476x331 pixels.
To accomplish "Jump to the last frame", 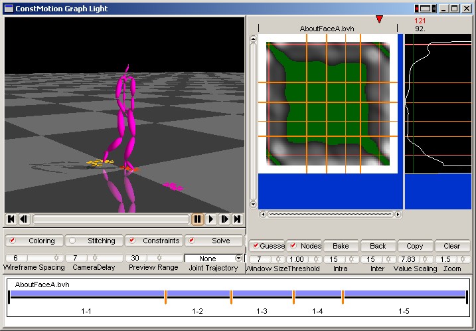I will pyautogui.click(x=237, y=219).
